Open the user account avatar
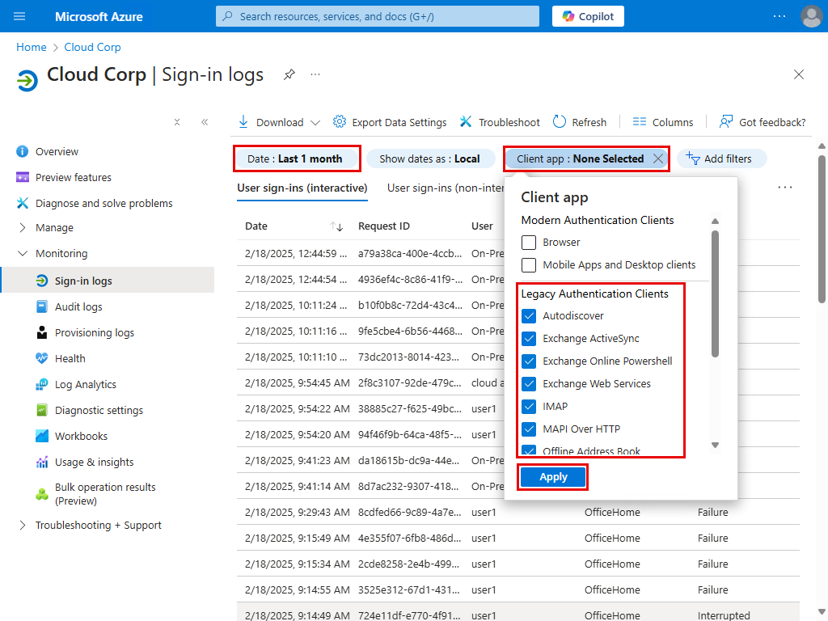The width and height of the screenshot is (828, 621). 811,16
